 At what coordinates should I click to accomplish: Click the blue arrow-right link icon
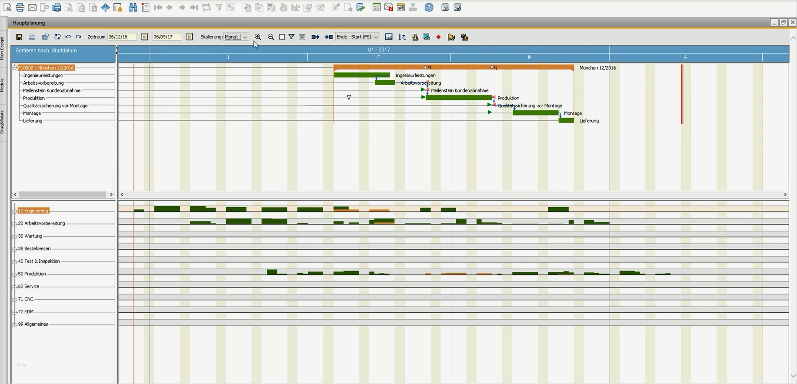316,37
